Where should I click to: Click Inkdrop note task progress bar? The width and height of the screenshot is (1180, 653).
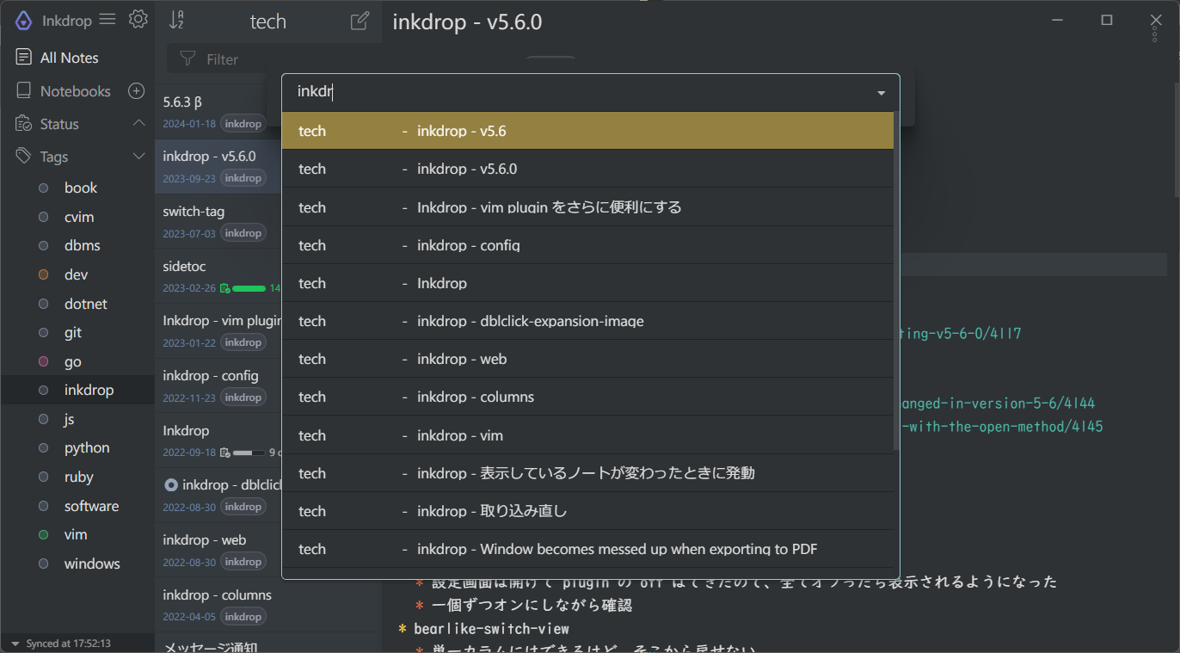pos(249,453)
